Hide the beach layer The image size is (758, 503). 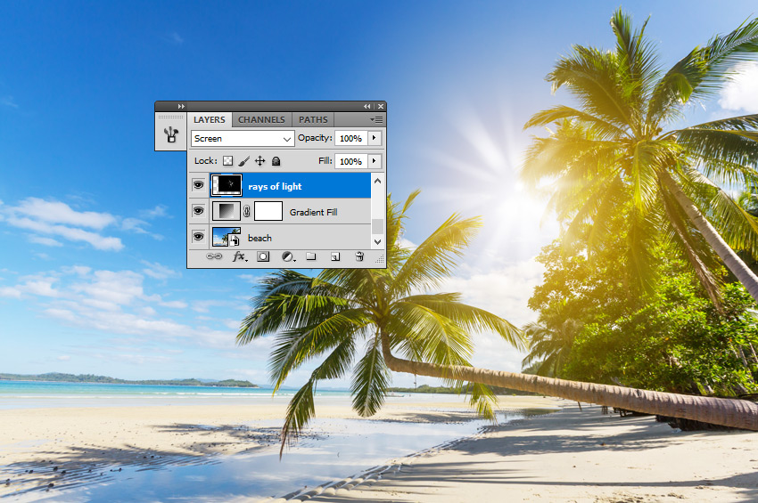tap(198, 238)
